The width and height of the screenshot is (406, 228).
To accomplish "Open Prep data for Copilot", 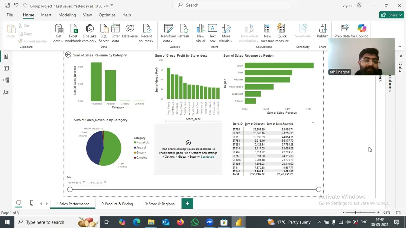I will pyautogui.click(x=351, y=32).
